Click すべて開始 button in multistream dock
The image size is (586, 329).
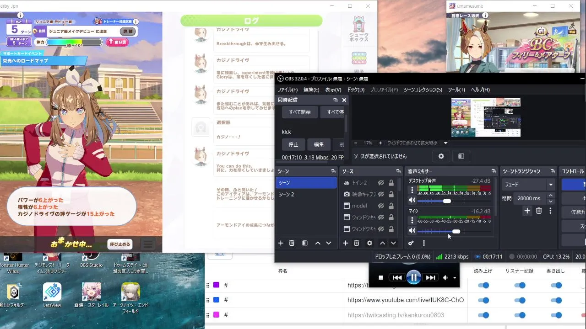[x=300, y=112]
